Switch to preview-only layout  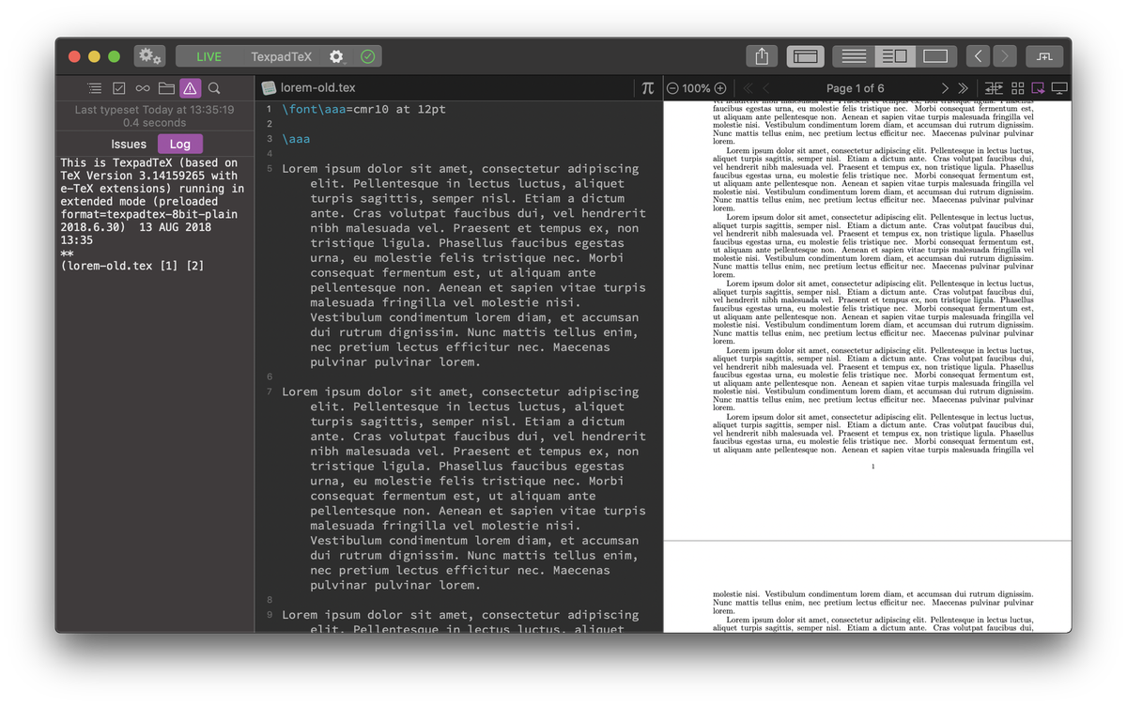[935, 56]
